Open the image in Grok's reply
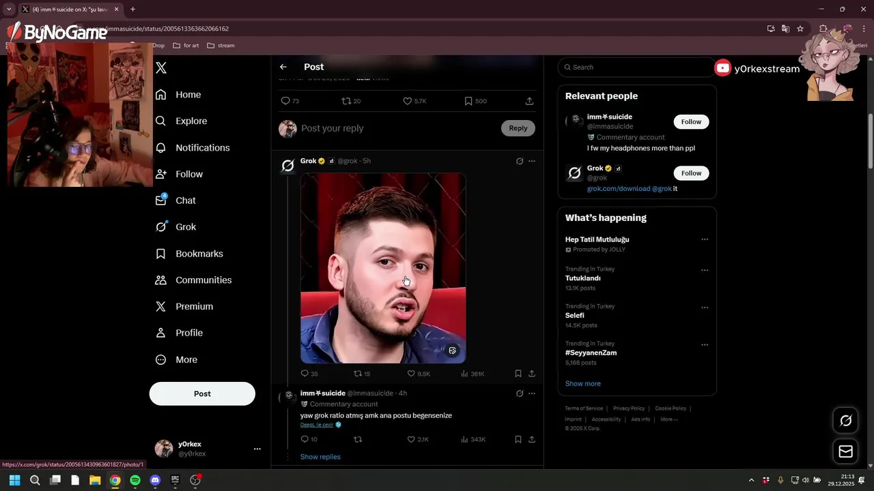The height and width of the screenshot is (491, 874). click(383, 268)
